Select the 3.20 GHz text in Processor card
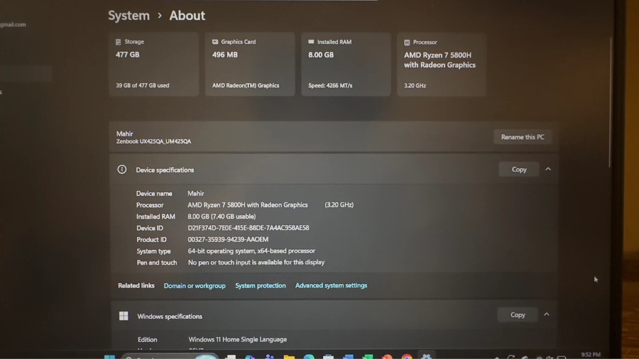The height and width of the screenshot is (359, 639). tap(415, 85)
